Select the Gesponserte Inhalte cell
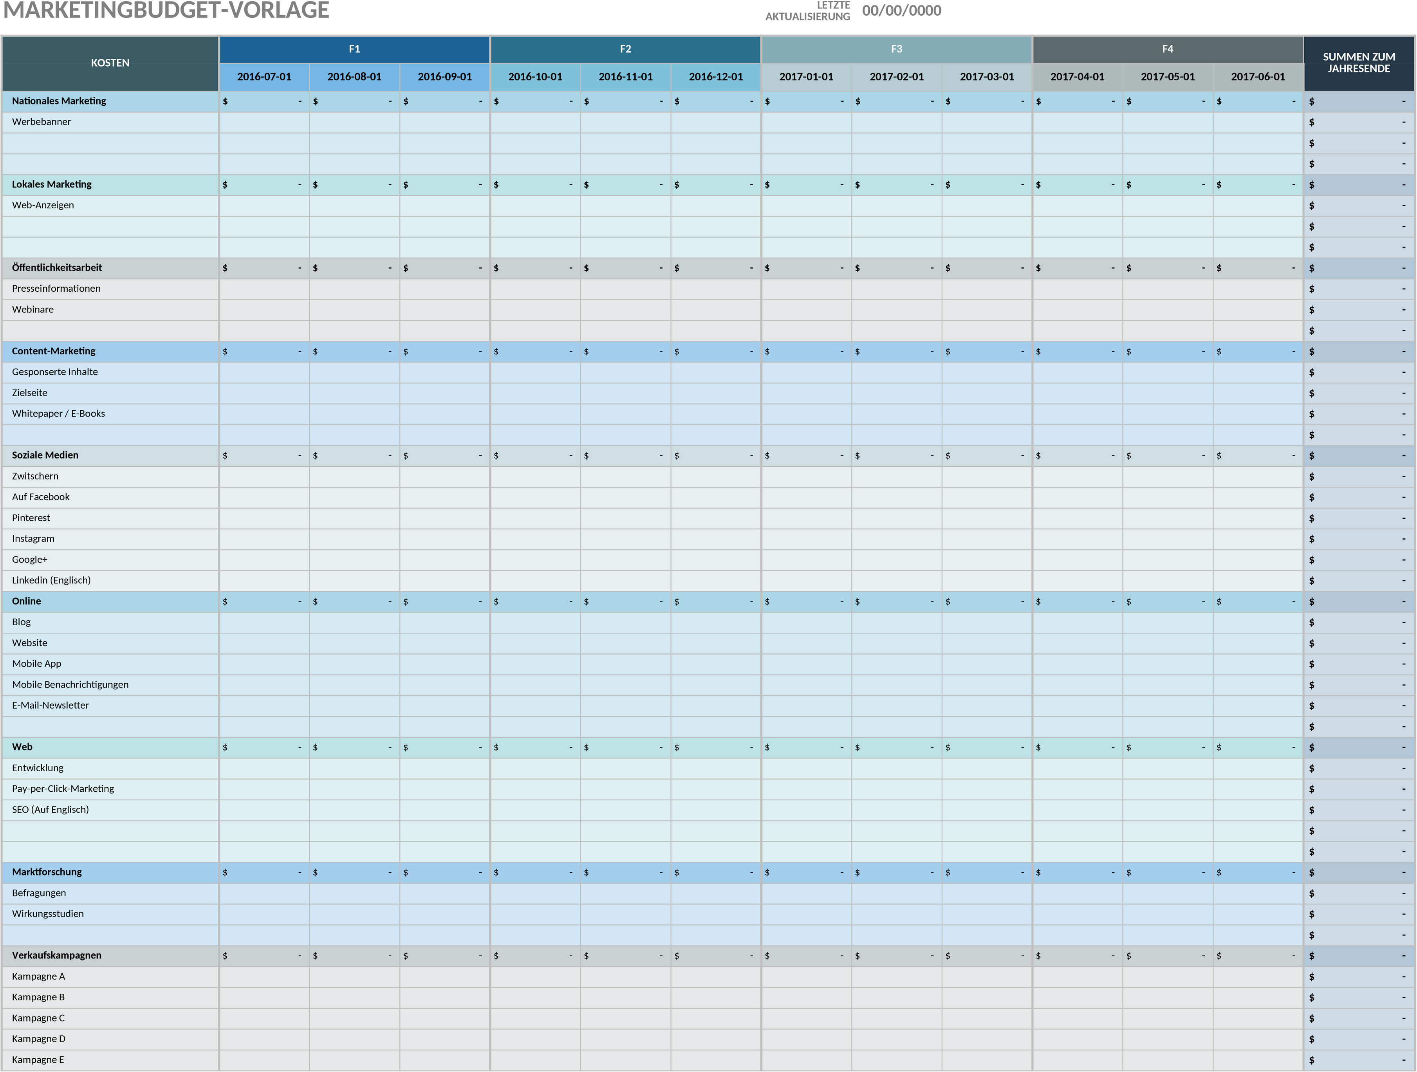This screenshot has width=1417, height=1072. tap(110, 372)
